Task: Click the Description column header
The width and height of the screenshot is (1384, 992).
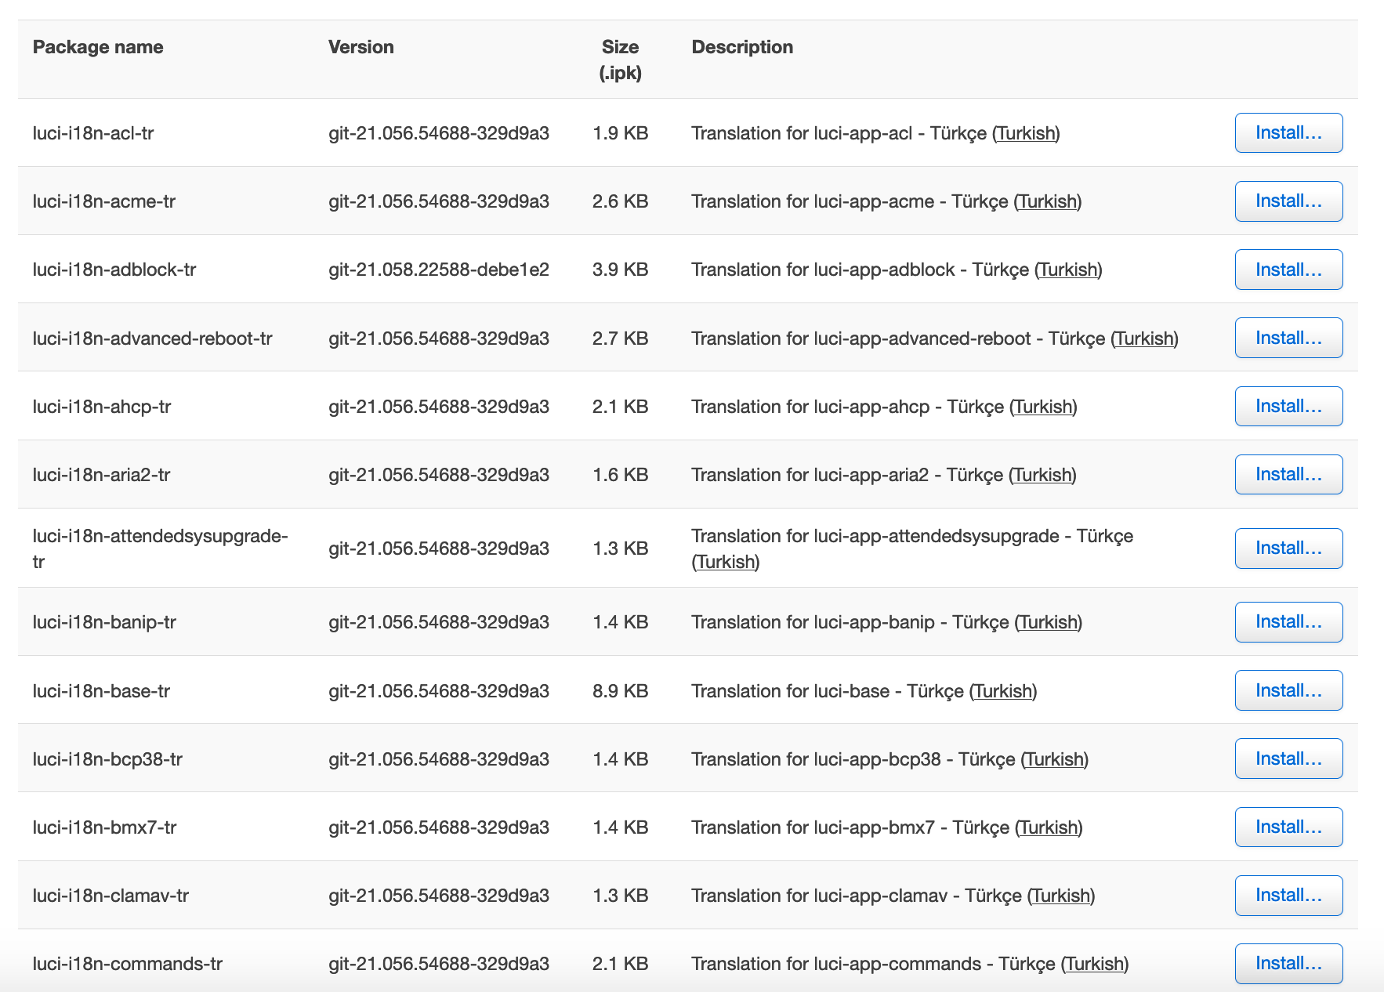Action: (x=742, y=47)
